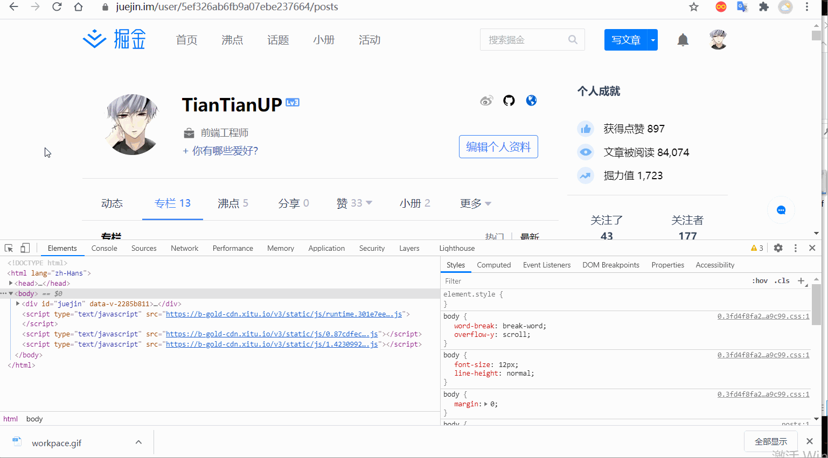Toggle the device toolbar icon

25,248
